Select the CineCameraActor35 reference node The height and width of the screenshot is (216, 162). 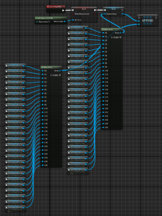(x=15, y=112)
